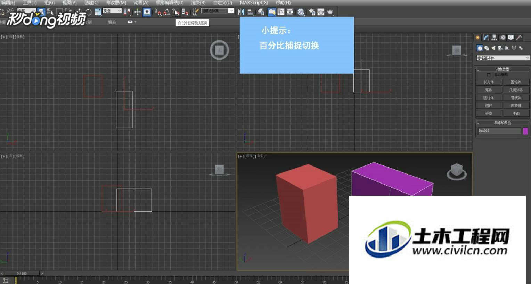
Task: Click the Align tool icon
Action: pos(250,12)
